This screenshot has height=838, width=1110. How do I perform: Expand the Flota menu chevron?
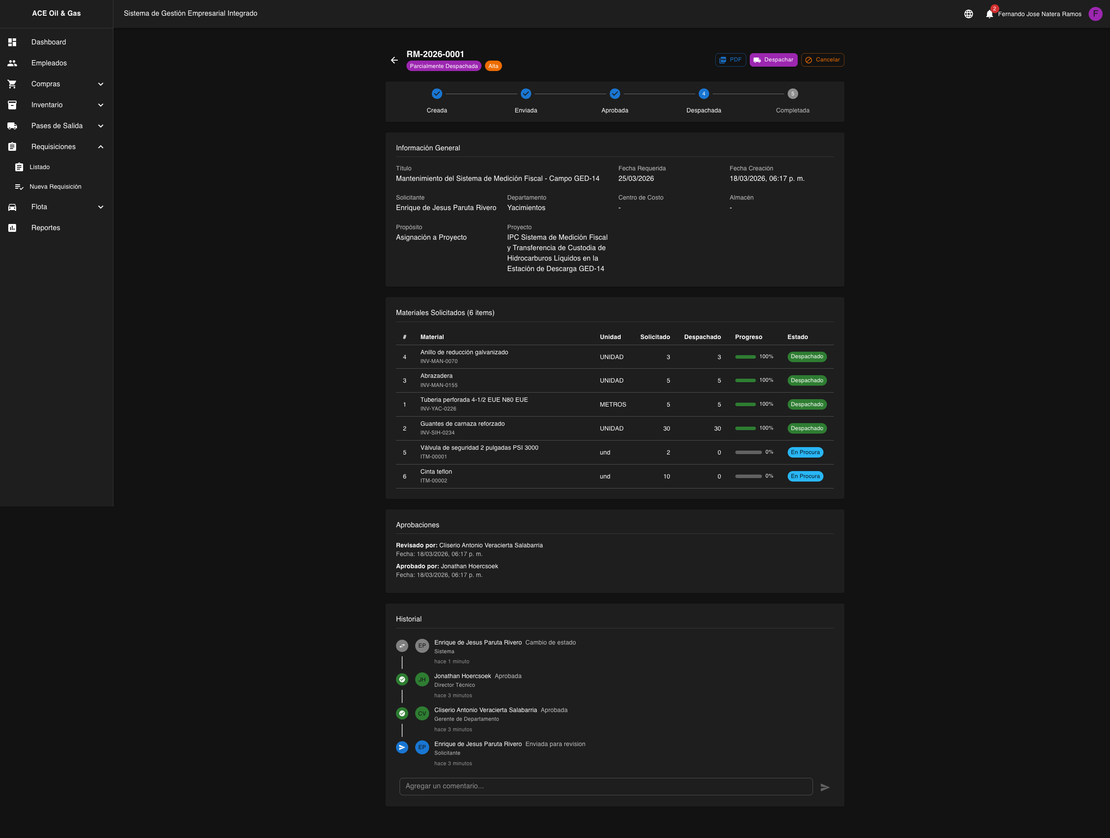100,207
